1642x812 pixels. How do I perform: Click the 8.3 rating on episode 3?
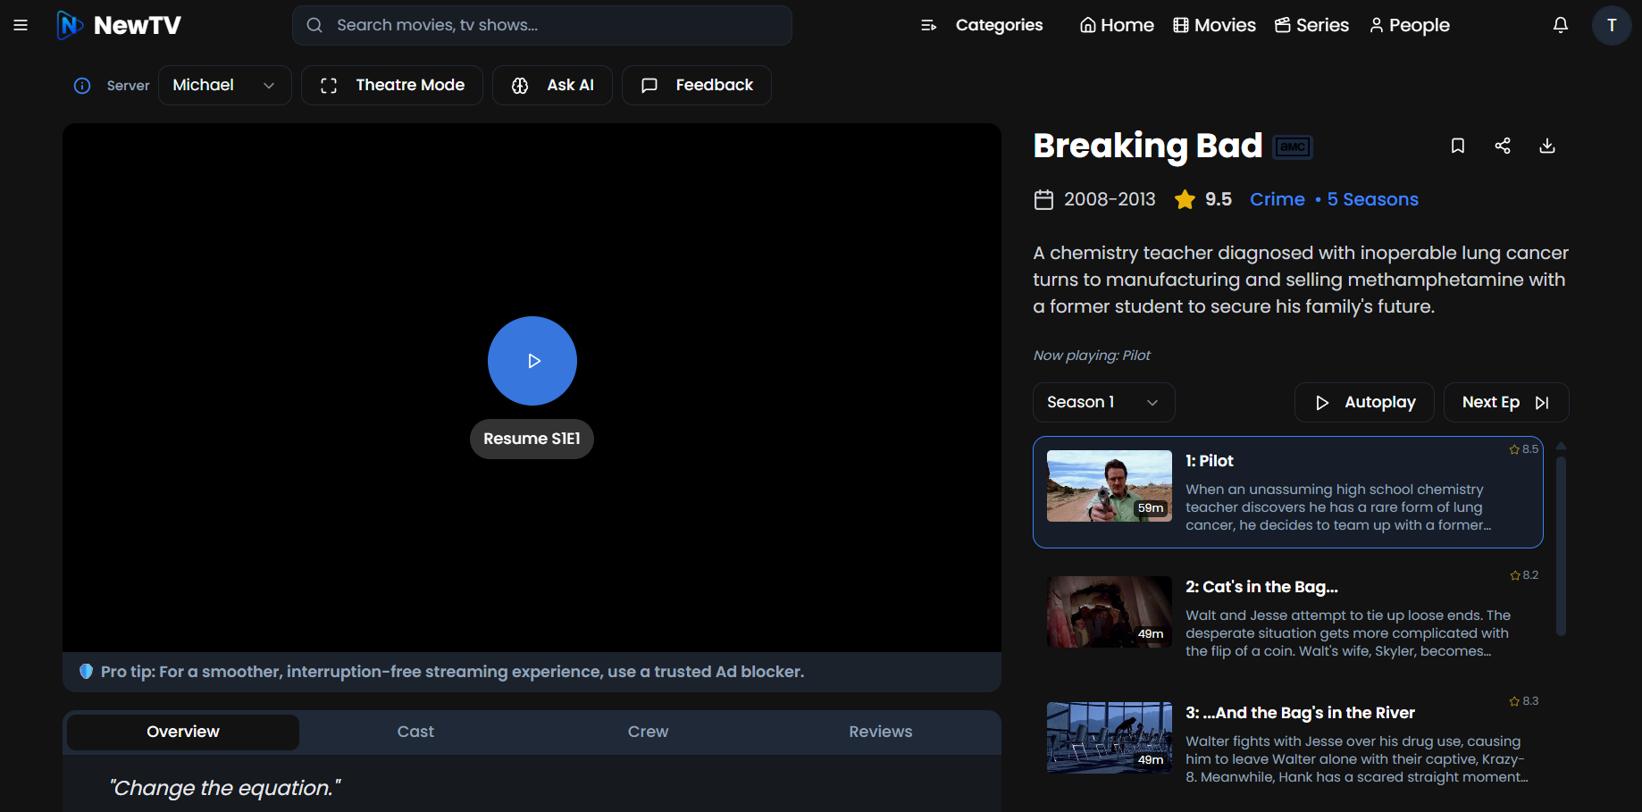[x=1524, y=701]
